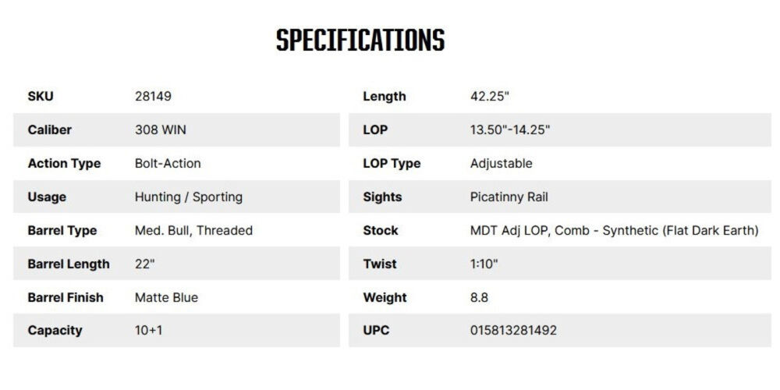
Task: Click the SPECIFICATIONS heading
Action: [360, 41]
